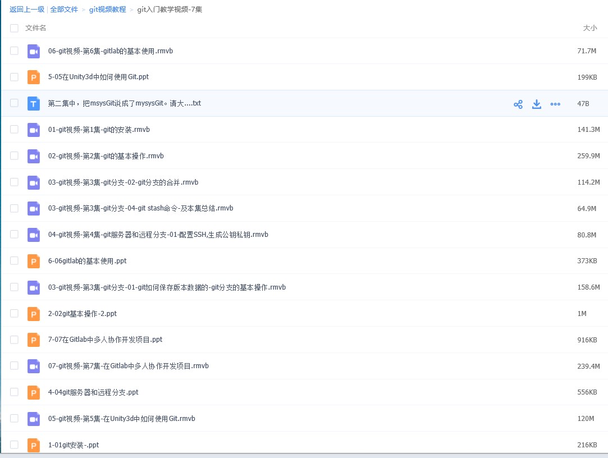
Task: Select checkbox for 07-git视频-第7集 rmvb file
Action: [x=15, y=366]
